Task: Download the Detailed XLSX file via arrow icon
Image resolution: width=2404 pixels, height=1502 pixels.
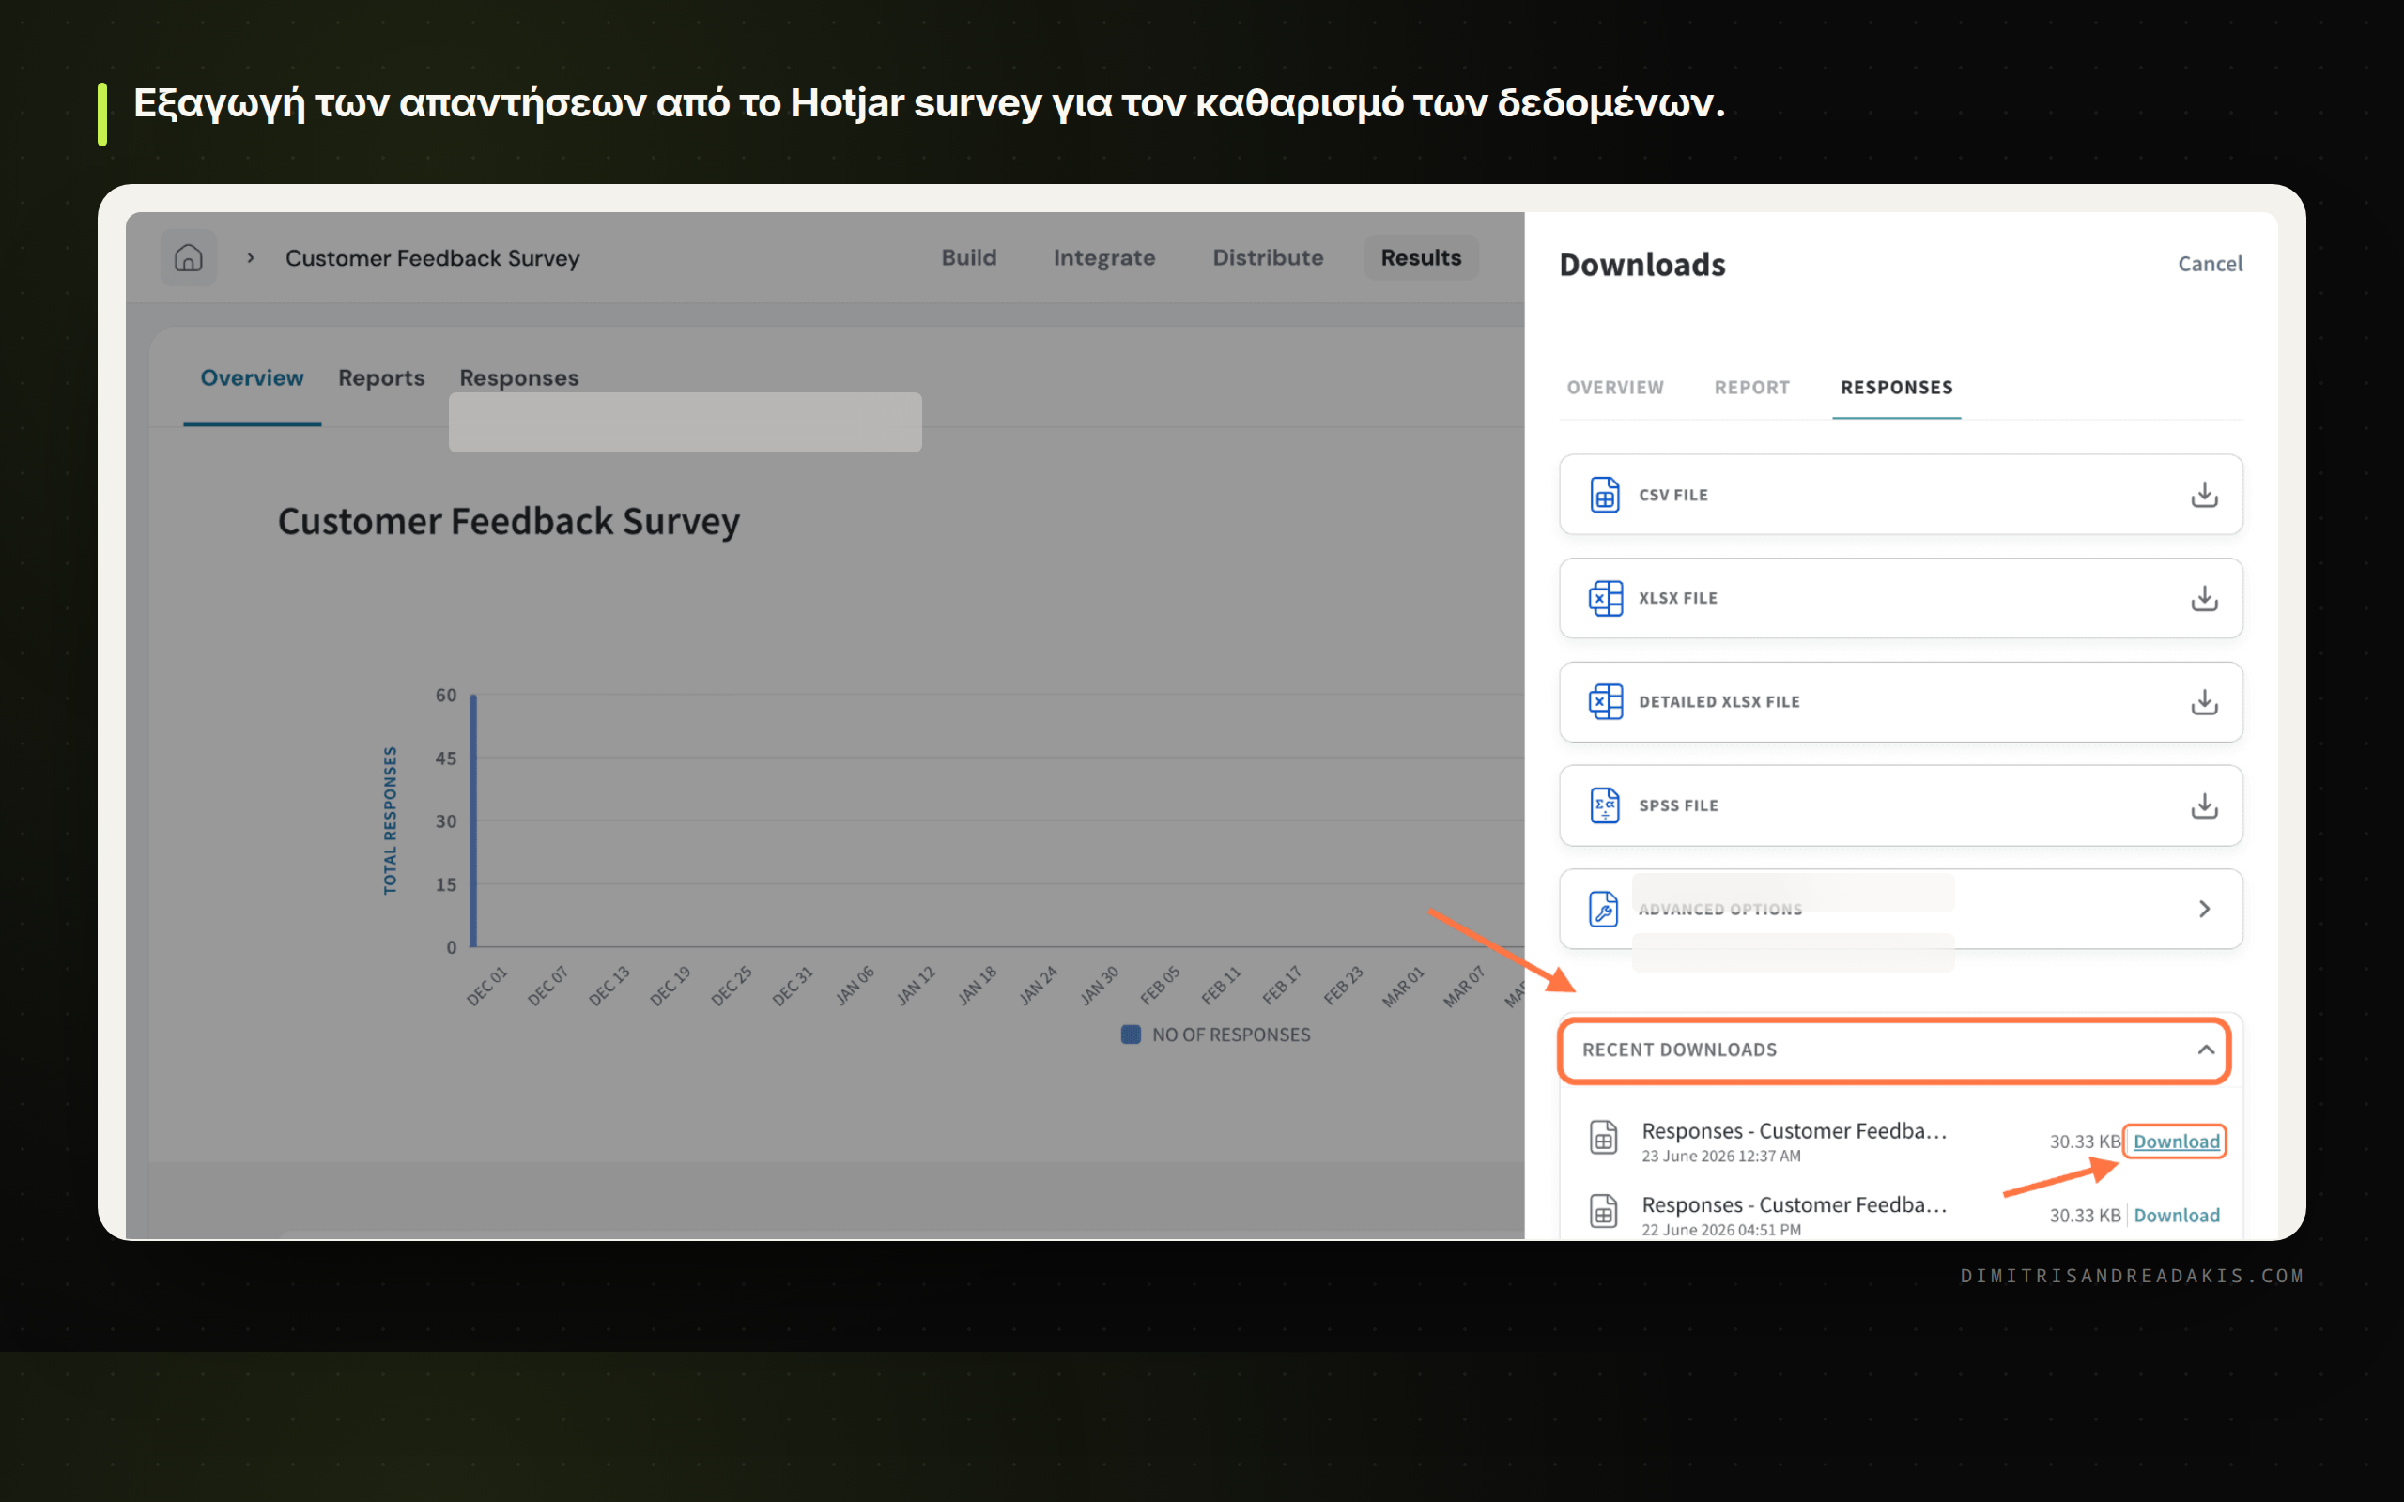Action: click(2203, 702)
